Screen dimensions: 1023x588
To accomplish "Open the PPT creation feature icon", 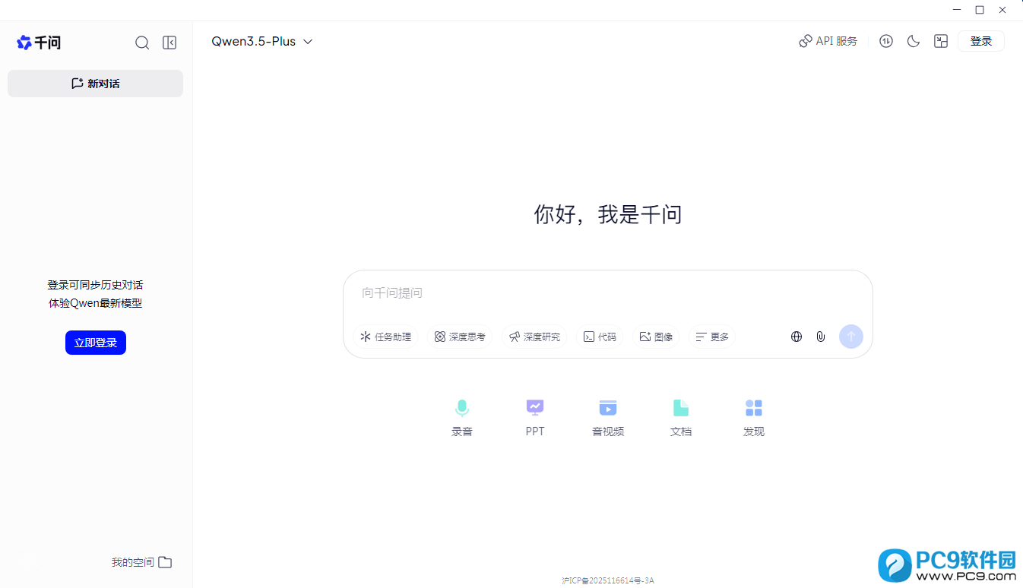I will click(x=535, y=408).
